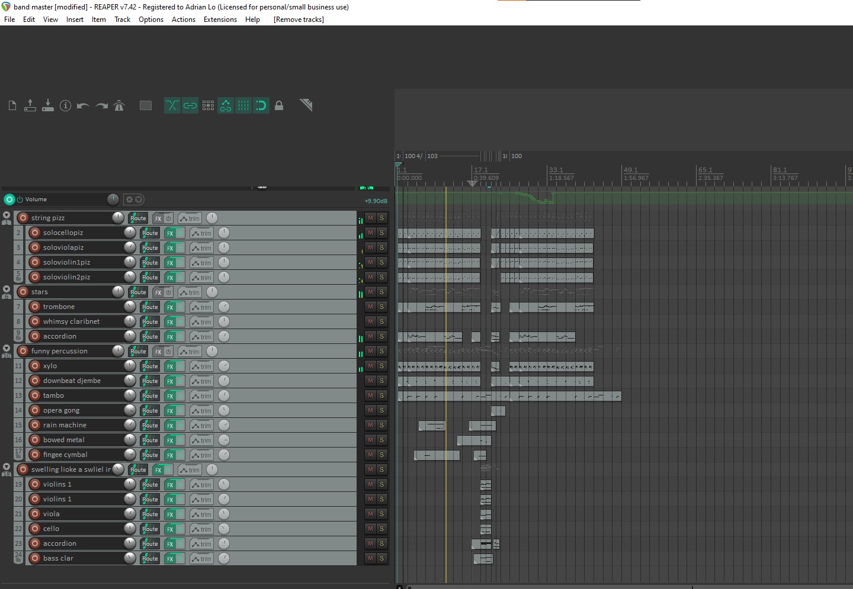The height and width of the screenshot is (589, 853).
Task: Record-arm the xylo track
Action: point(35,366)
